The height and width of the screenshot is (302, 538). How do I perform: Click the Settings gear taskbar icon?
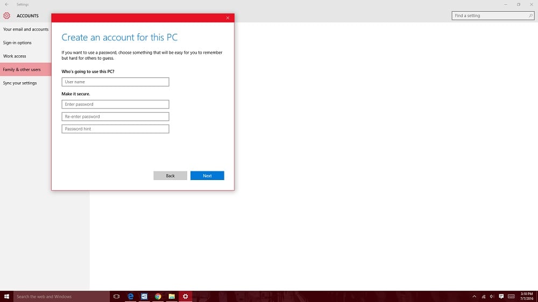pyautogui.click(x=186, y=296)
